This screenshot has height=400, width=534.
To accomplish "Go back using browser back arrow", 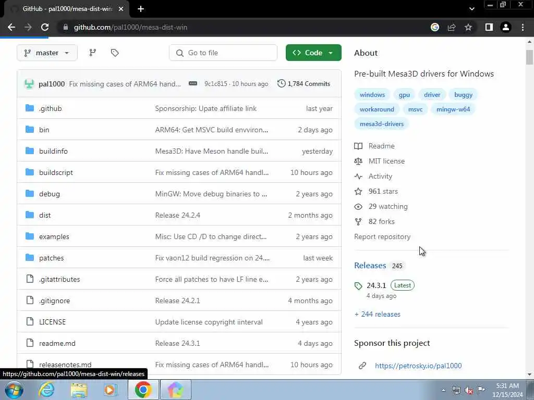I will [11, 27].
